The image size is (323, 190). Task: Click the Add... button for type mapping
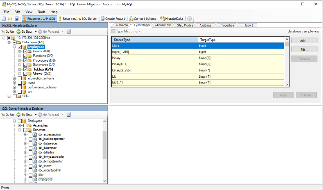point(304,41)
